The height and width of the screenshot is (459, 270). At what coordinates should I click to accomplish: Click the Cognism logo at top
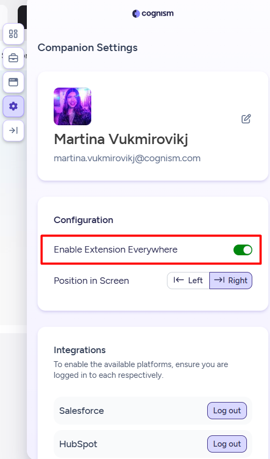[x=153, y=13]
